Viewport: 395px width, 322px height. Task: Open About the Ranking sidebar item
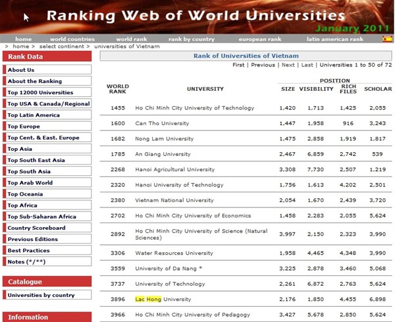pyautogui.click(x=34, y=81)
